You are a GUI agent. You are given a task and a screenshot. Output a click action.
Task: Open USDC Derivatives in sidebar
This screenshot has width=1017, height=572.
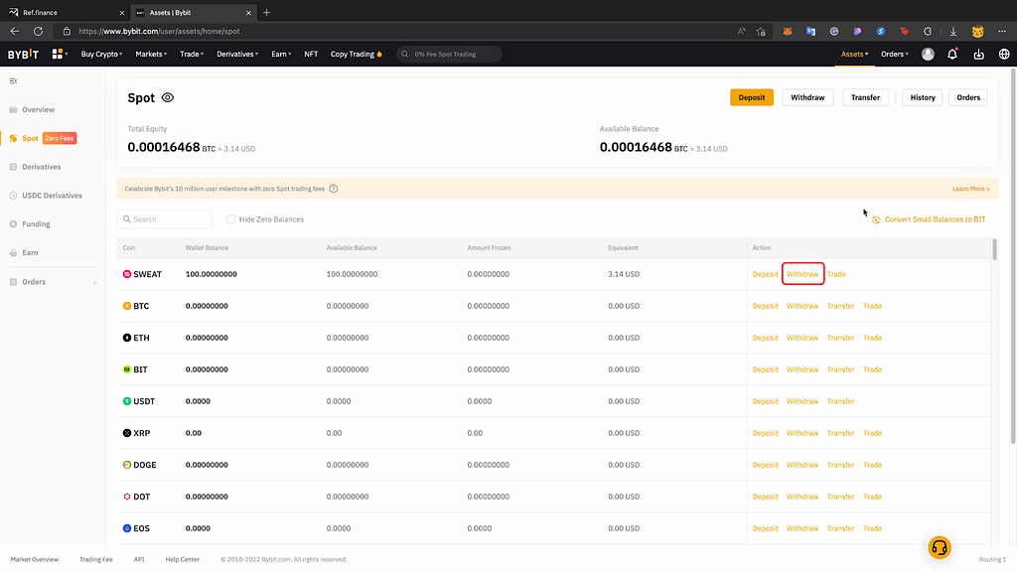pos(52,196)
